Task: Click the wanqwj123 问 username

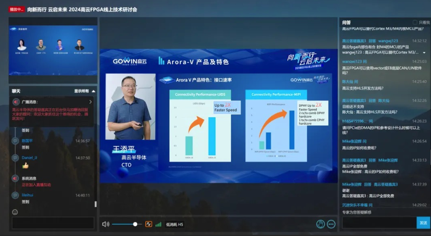Action: coord(354,62)
